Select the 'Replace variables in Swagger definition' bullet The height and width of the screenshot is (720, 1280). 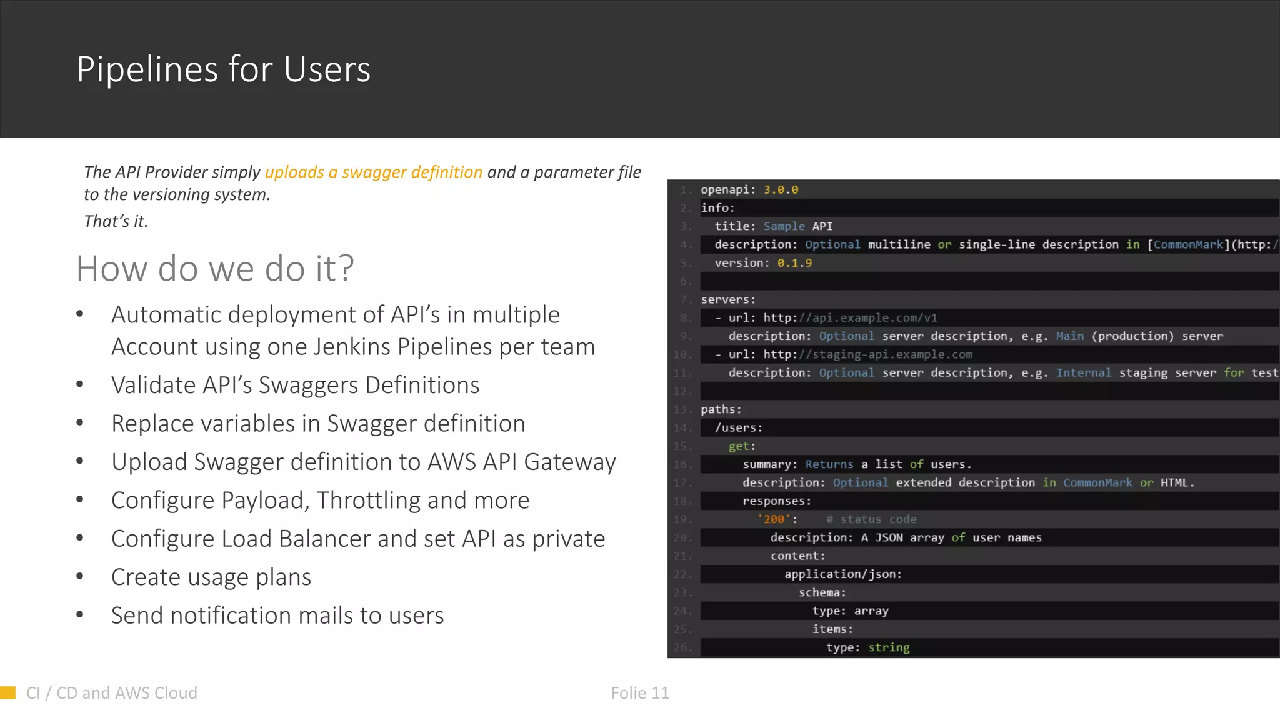(317, 424)
